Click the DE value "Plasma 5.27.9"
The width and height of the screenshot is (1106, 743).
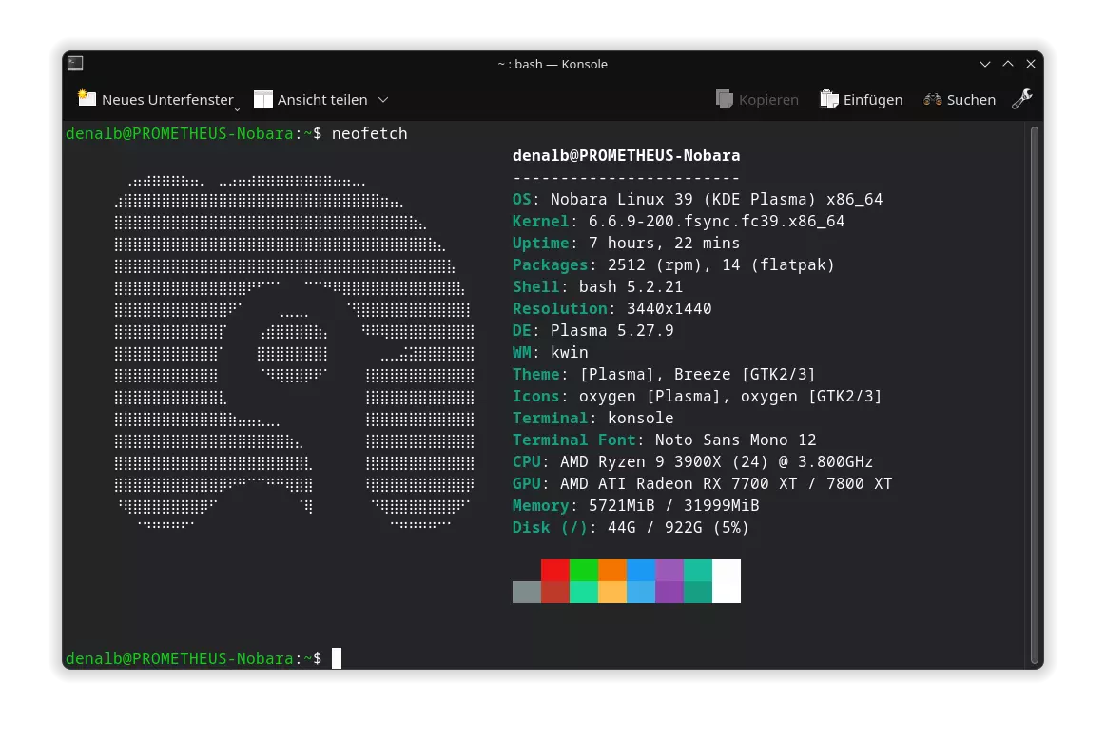[612, 330]
